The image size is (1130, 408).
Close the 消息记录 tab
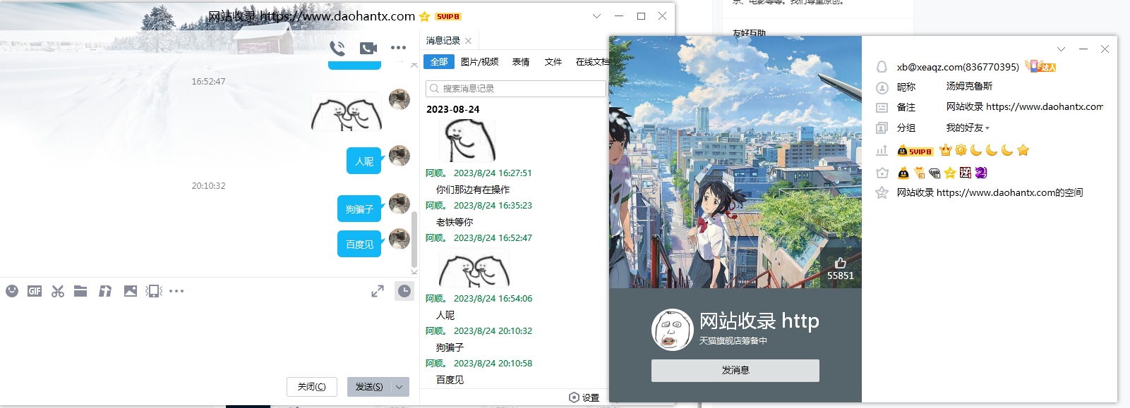click(x=469, y=41)
